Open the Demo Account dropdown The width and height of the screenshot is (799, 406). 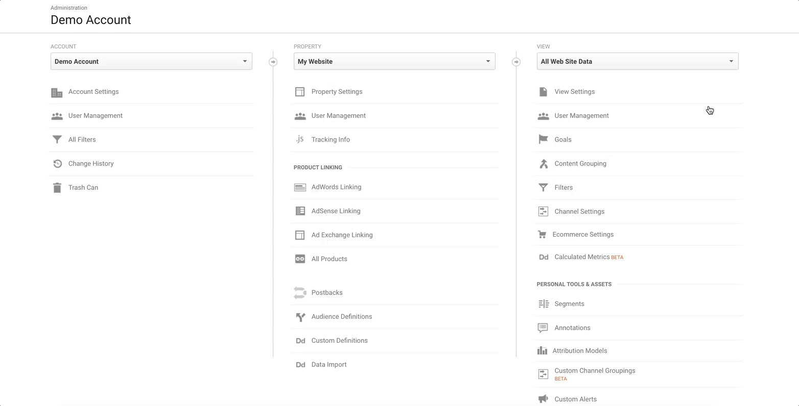(151, 62)
